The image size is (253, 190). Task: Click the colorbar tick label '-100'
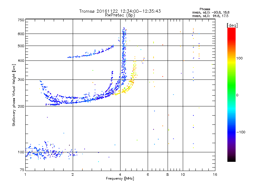tap(241, 132)
